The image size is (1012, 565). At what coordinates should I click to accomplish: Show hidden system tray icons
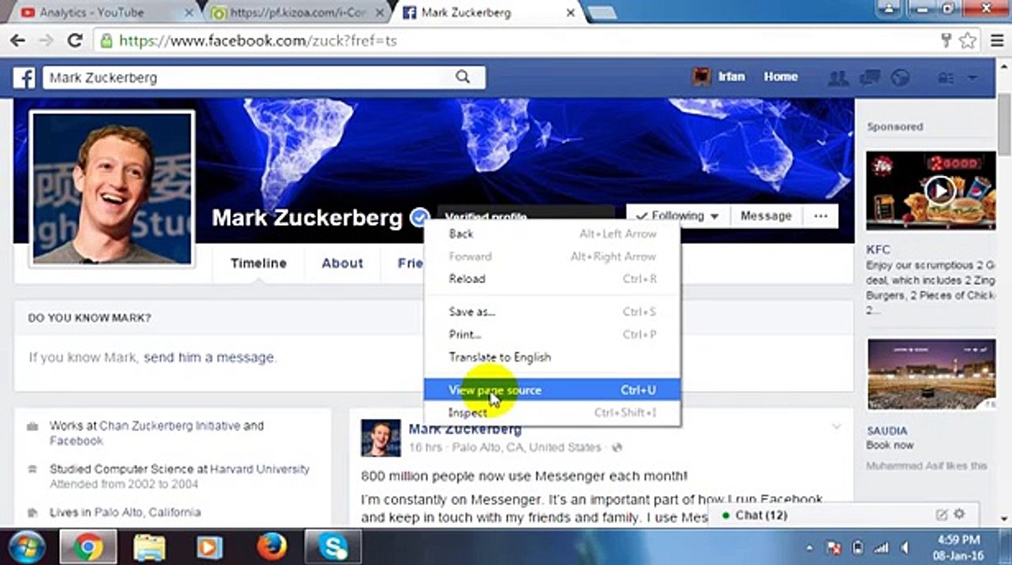[809, 548]
